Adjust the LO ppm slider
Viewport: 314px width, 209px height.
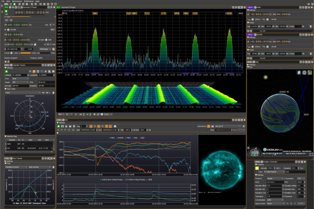pyautogui.click(x=33, y=16)
